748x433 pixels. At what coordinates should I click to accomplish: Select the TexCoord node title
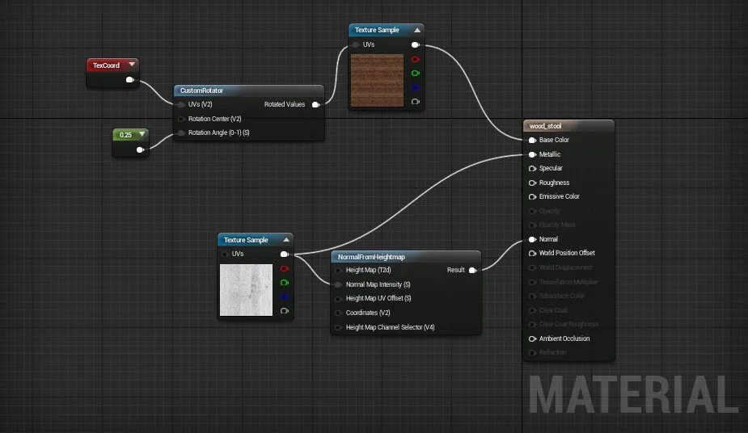106,65
